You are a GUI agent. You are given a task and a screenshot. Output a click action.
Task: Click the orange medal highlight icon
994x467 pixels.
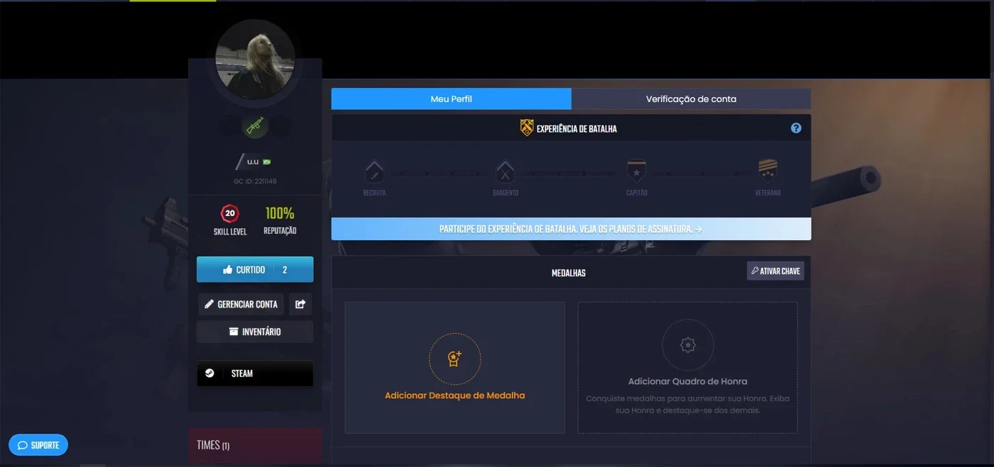455,359
